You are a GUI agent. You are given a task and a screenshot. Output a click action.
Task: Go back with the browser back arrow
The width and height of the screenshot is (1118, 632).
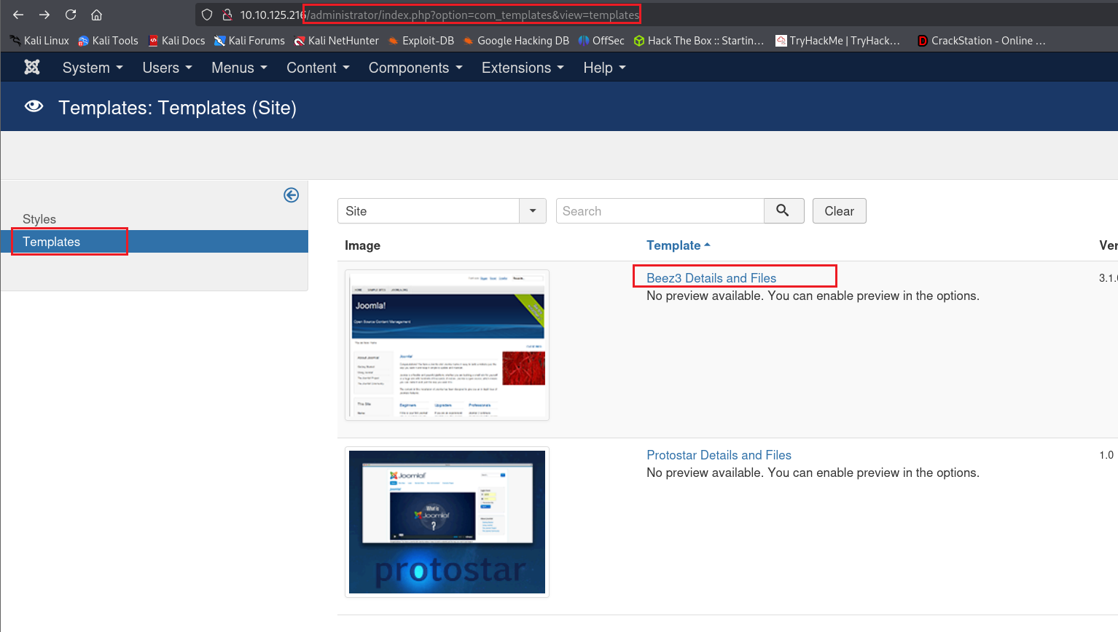18,15
